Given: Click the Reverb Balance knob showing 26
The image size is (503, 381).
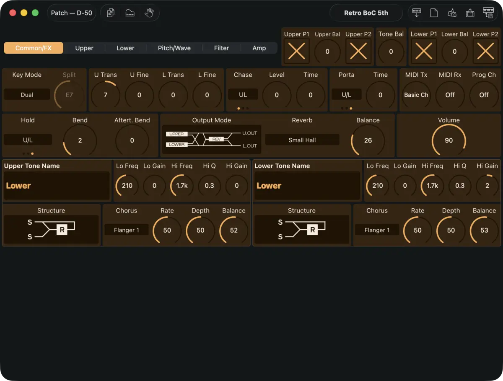Looking at the screenshot, I should tap(368, 140).
